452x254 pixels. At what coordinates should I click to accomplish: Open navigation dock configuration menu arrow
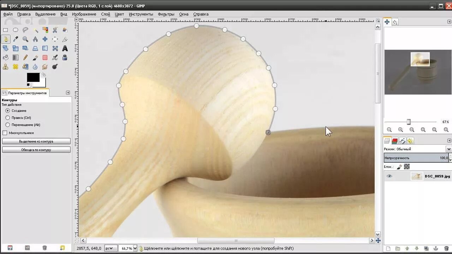pos(449,22)
